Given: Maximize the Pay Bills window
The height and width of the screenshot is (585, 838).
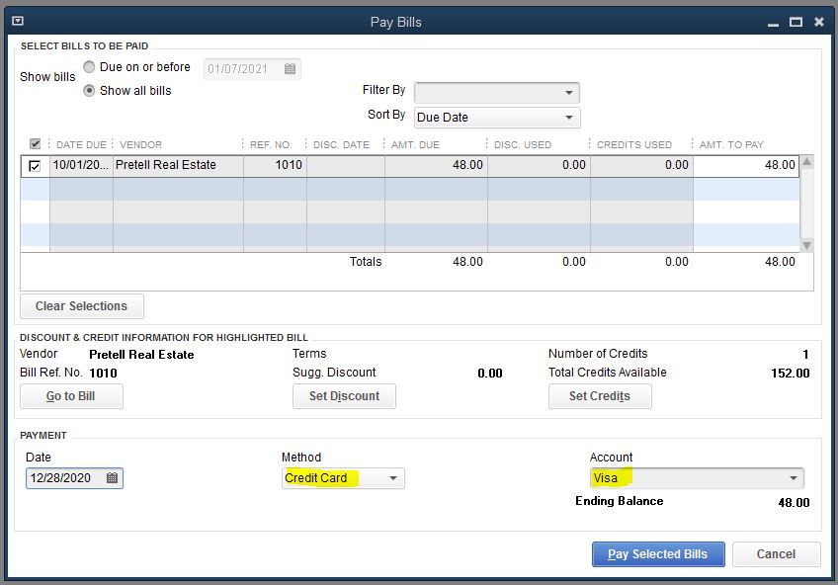Looking at the screenshot, I should [x=795, y=21].
